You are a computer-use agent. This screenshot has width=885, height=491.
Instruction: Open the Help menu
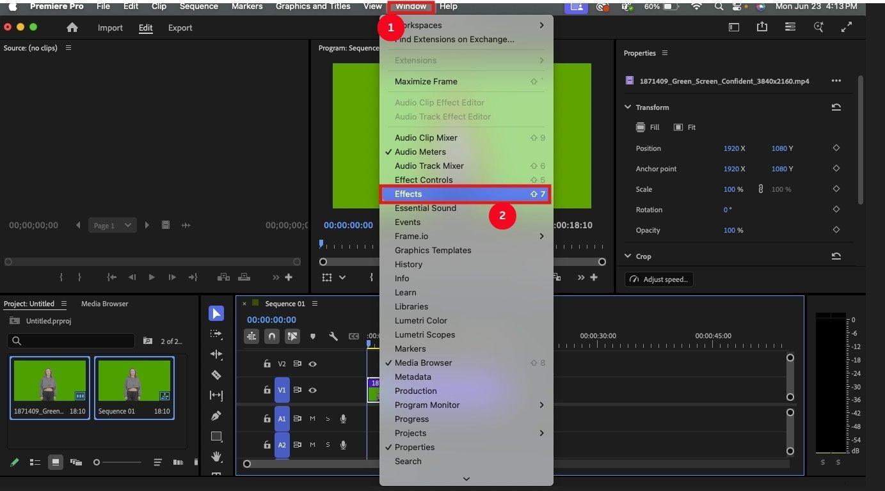[x=448, y=6]
